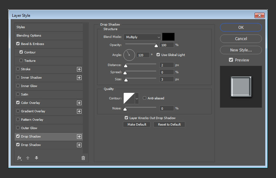Open the Blend Mode Multiply dropdown
The height and width of the screenshot is (178, 276).
(x=142, y=37)
